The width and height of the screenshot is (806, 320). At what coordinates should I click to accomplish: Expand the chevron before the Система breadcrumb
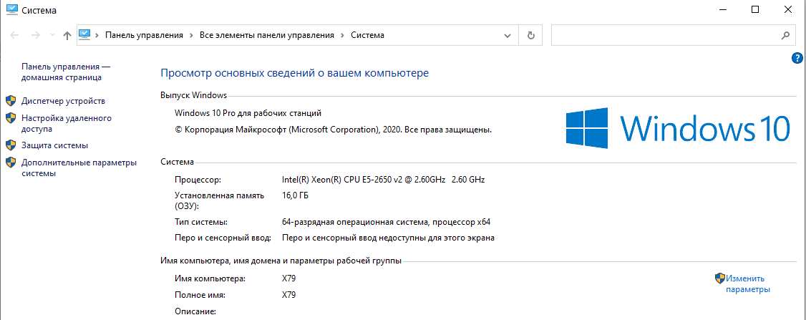(342, 35)
